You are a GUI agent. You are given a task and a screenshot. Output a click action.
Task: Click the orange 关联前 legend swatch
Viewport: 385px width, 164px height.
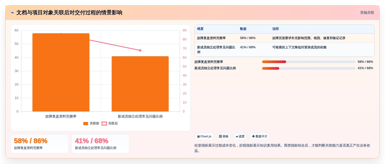[86, 123]
